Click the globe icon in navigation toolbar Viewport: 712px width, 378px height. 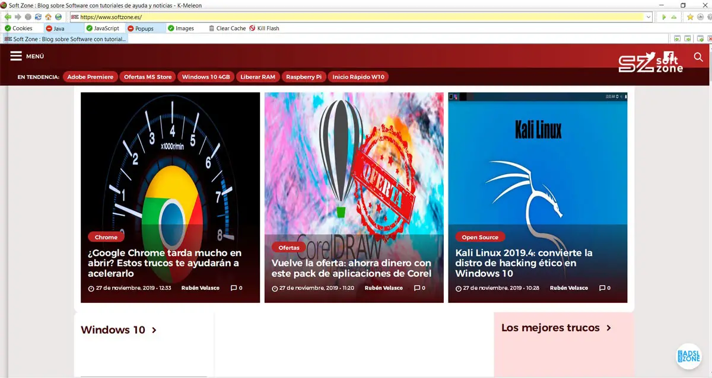(58, 17)
